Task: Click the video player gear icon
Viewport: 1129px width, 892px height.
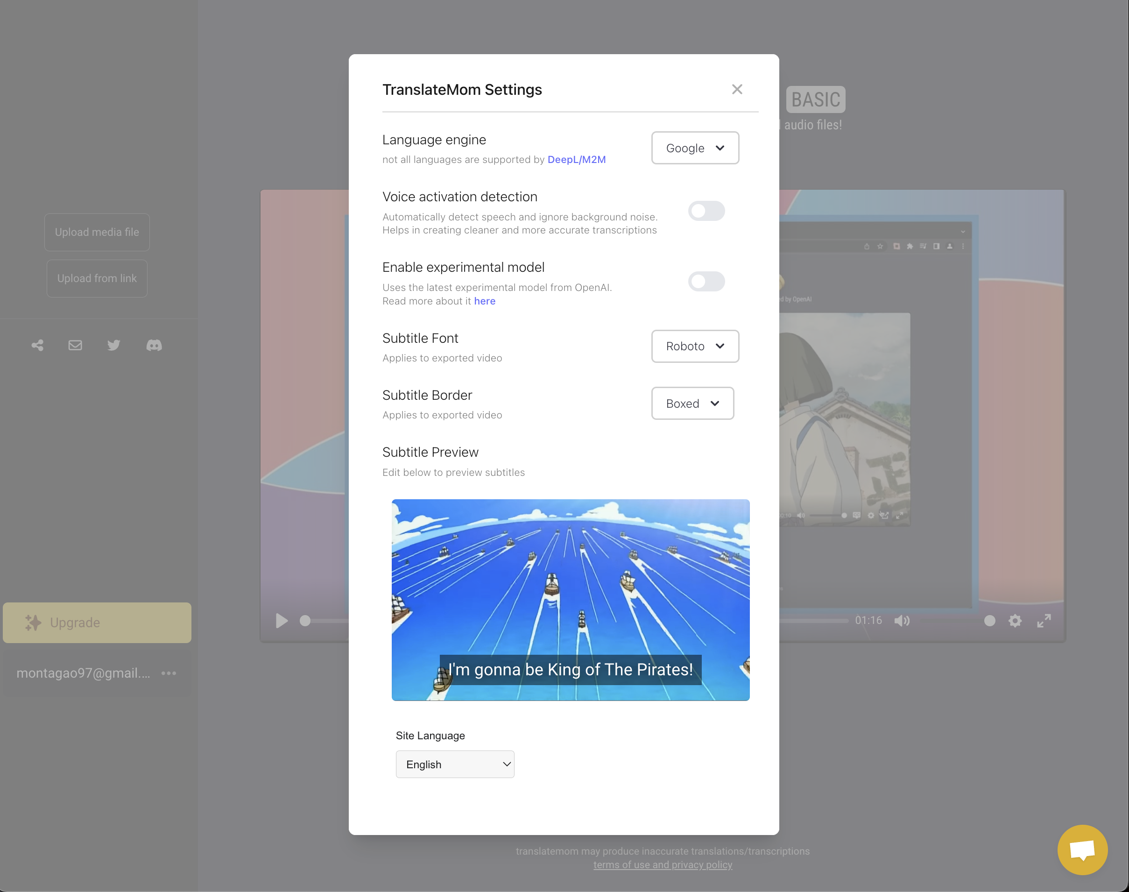Action: coord(1015,621)
